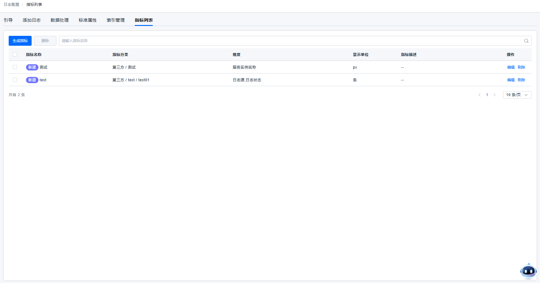Edit the 测试 metric row
This screenshot has width=540, height=283.
[511, 67]
